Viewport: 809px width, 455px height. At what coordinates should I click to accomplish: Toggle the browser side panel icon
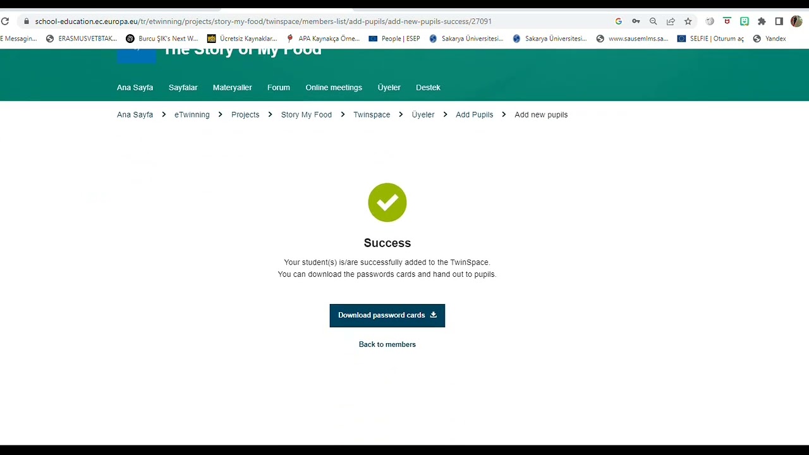pyautogui.click(x=779, y=21)
